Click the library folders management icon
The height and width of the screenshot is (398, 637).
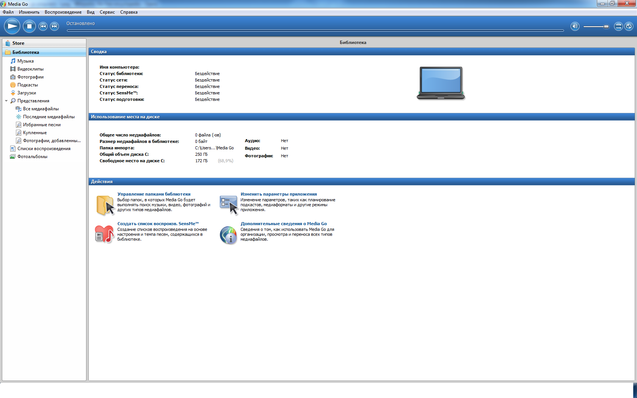click(105, 205)
